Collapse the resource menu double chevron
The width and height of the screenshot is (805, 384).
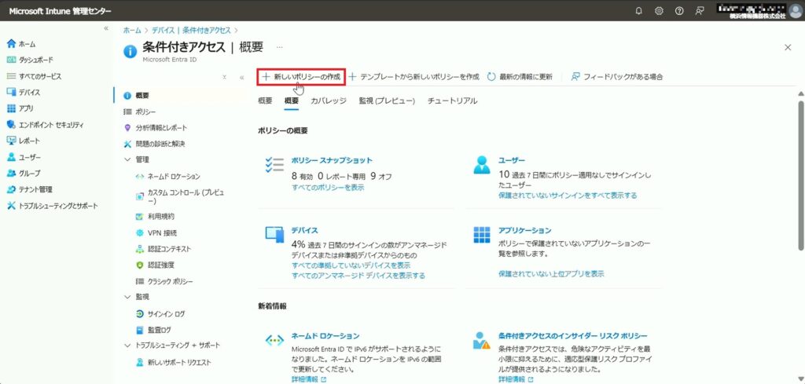point(242,78)
